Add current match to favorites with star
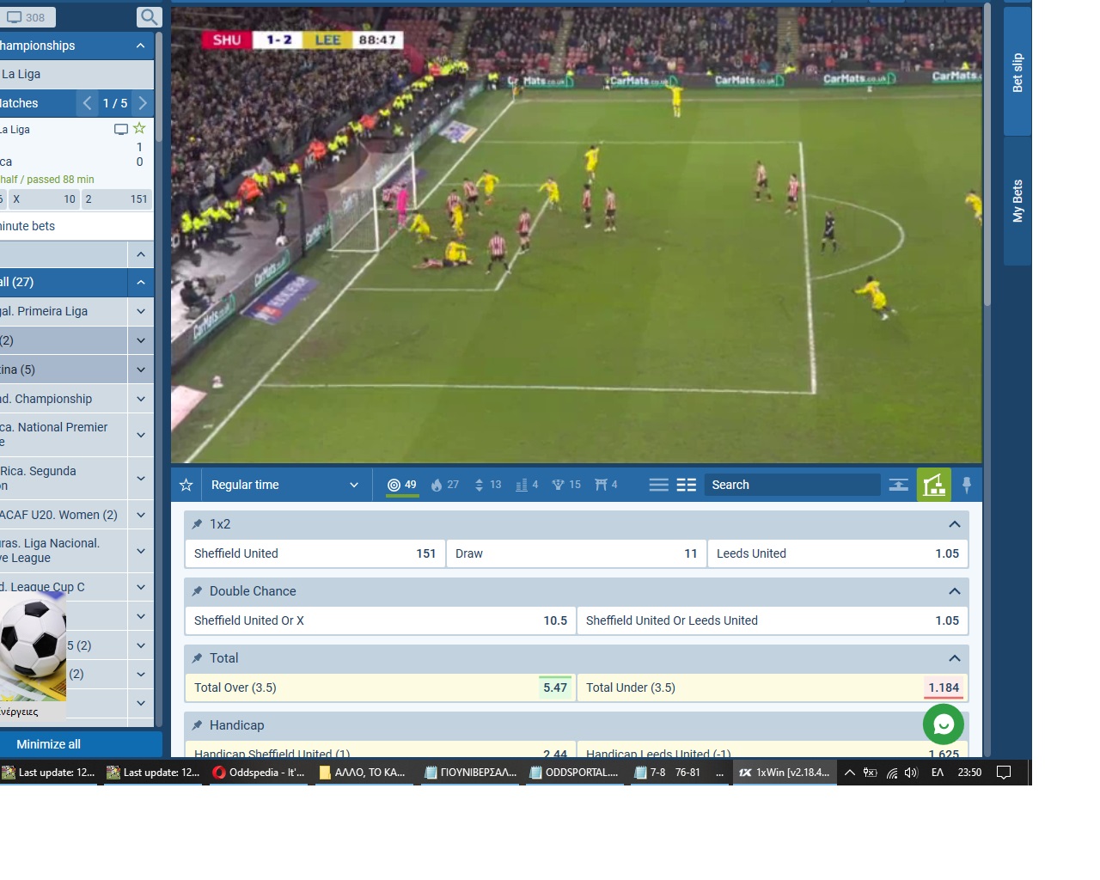The height and width of the screenshot is (880, 1100). [x=186, y=485]
